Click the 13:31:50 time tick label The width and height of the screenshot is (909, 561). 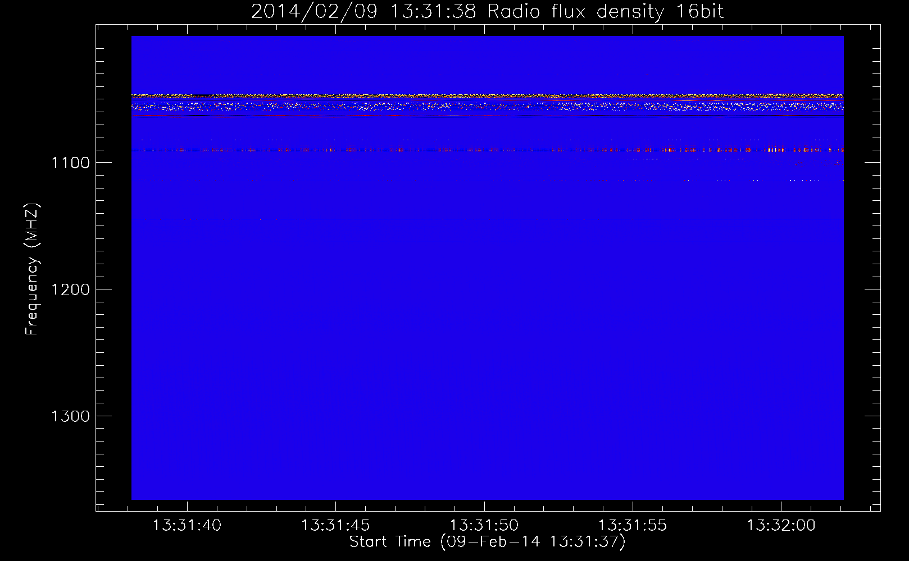coord(484,526)
